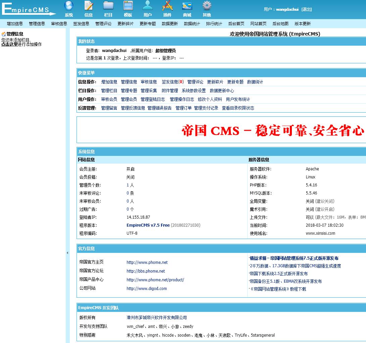Select the 插件 (Plugins) icon
This screenshot has height=343, width=366.
click(167, 8)
